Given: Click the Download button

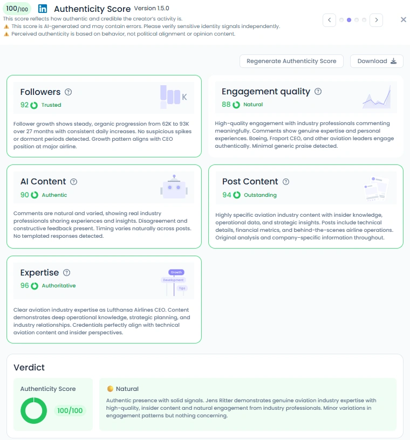Looking at the screenshot, I should click(377, 61).
